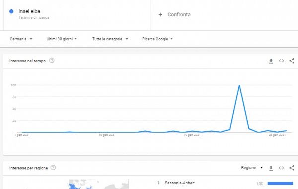Edit the insel elba search term

click(x=29, y=11)
